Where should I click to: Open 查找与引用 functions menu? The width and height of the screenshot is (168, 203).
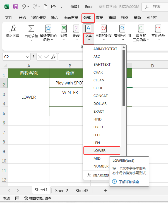pyautogui.click(x=123, y=33)
